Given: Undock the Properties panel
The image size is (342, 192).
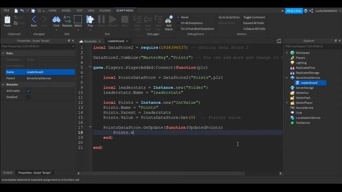Looking at the screenshot, I should [x=69, y=41].
